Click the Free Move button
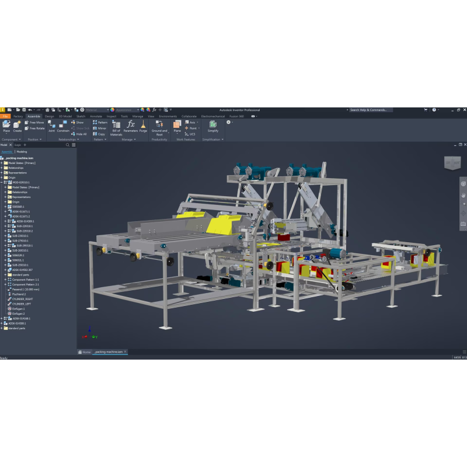This screenshot has width=467, height=467. click(x=35, y=123)
